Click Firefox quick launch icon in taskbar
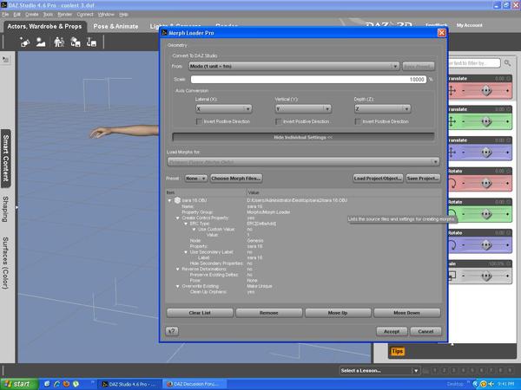Viewport: 521px width, 390px height. [x=66, y=384]
